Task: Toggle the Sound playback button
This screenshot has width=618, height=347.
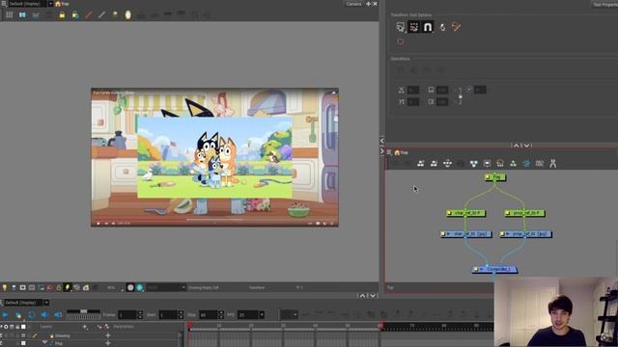Action: 44,315
